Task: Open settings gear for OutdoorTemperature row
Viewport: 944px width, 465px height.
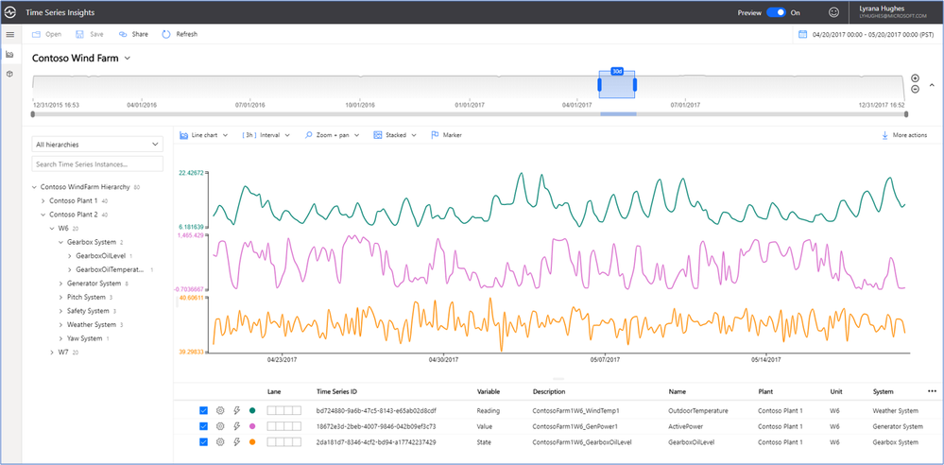Action: (x=220, y=410)
